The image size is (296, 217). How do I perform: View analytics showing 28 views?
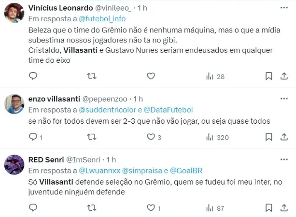215,76
